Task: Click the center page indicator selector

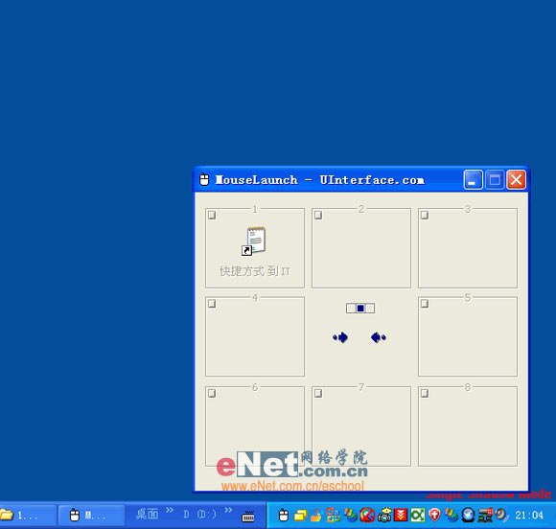Action: click(360, 309)
